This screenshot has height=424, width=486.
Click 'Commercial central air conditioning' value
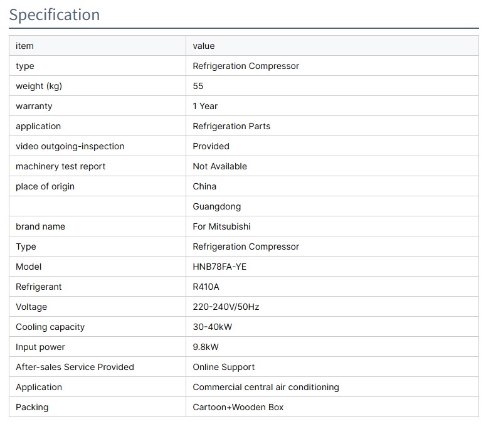pos(265,387)
